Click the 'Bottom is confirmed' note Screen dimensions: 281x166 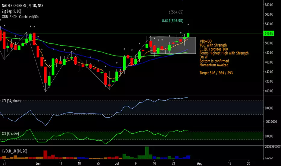[x=214, y=61]
